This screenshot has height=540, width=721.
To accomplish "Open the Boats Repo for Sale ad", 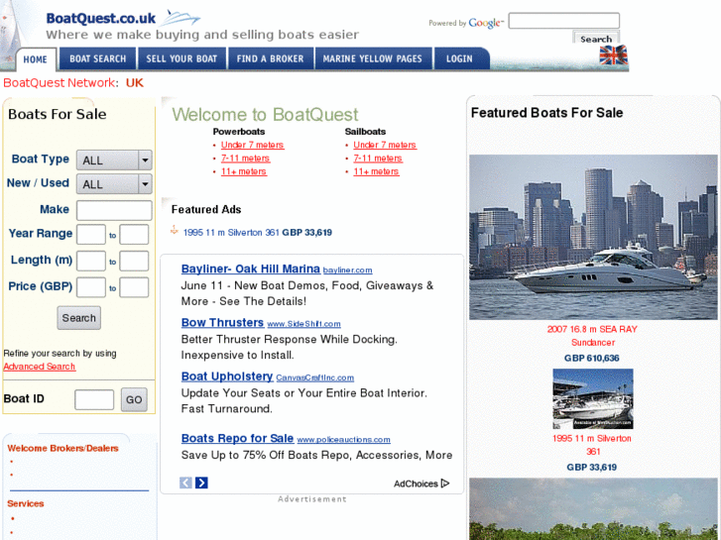I will [x=237, y=438].
